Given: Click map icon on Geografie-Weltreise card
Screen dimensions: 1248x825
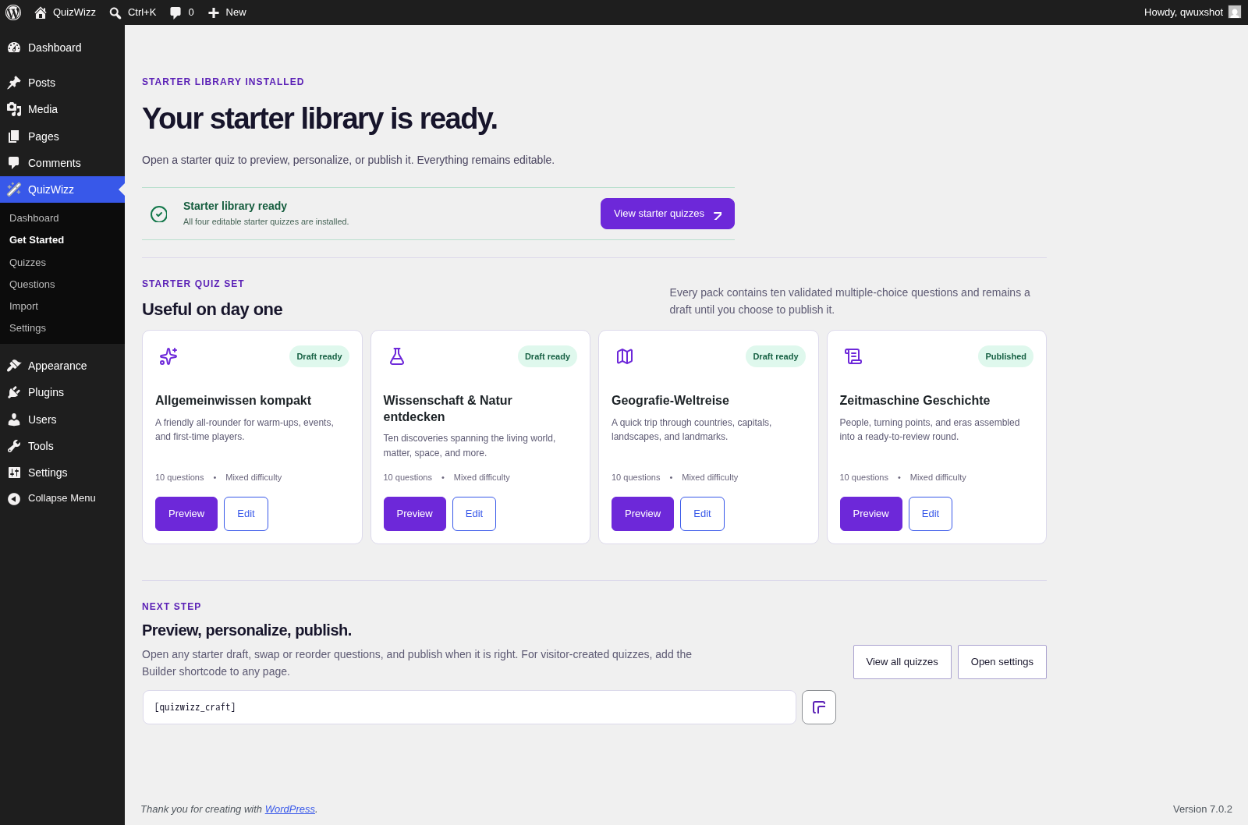Looking at the screenshot, I should (x=625, y=356).
